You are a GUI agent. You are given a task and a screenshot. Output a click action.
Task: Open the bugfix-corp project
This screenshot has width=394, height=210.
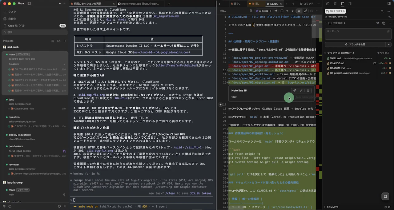click(x=15, y=183)
